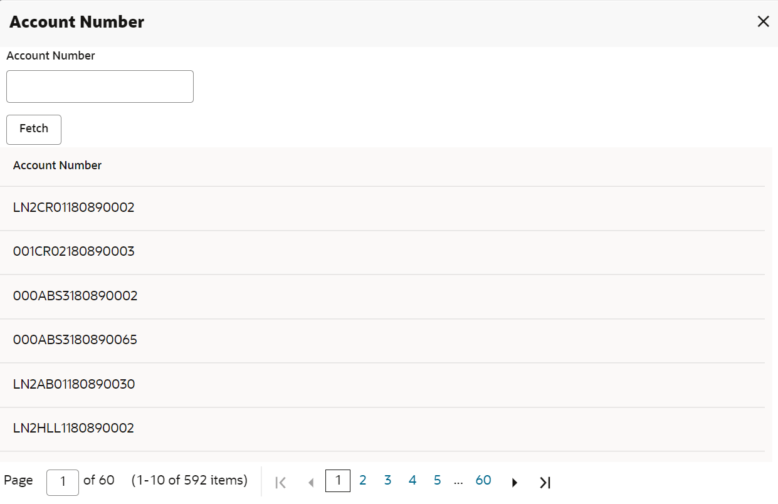Go to previous page arrow

click(x=311, y=482)
